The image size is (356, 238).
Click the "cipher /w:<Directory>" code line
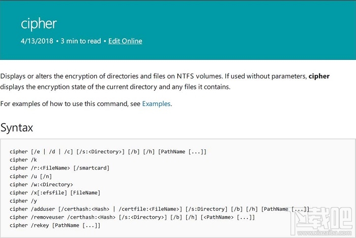click(x=41, y=184)
